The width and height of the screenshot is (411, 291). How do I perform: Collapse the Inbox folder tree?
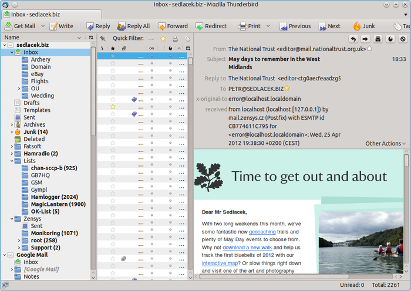[x=12, y=52]
